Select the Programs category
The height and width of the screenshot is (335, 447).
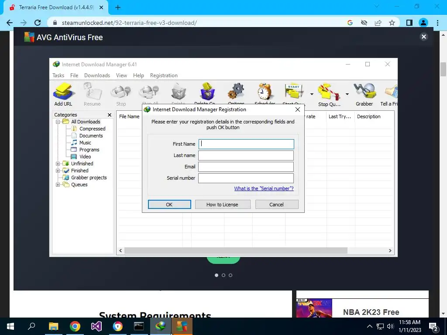click(89, 150)
